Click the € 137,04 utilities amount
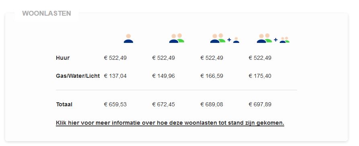359x146 pixels. coord(115,76)
